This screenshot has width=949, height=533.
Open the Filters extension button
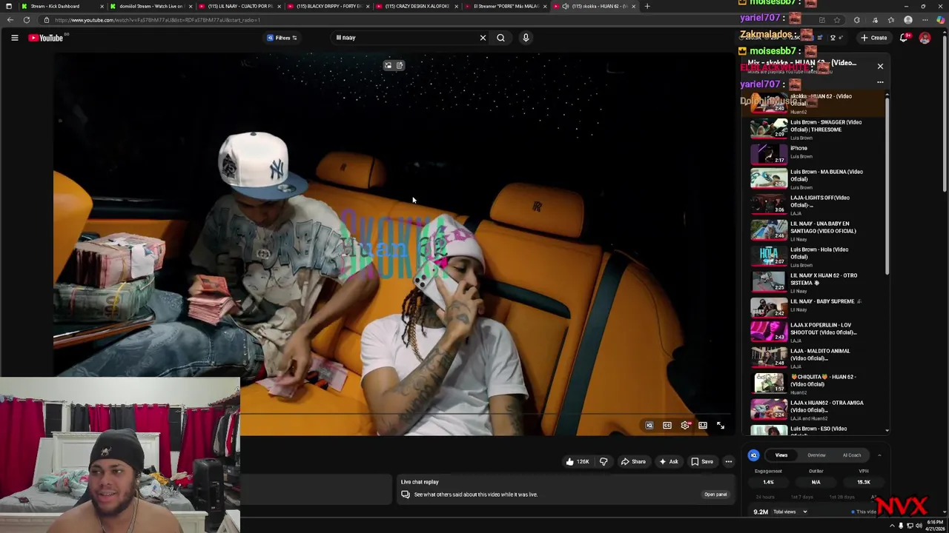coord(282,38)
